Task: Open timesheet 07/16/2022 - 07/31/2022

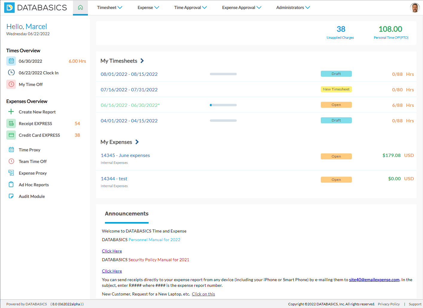Action: tap(129, 90)
